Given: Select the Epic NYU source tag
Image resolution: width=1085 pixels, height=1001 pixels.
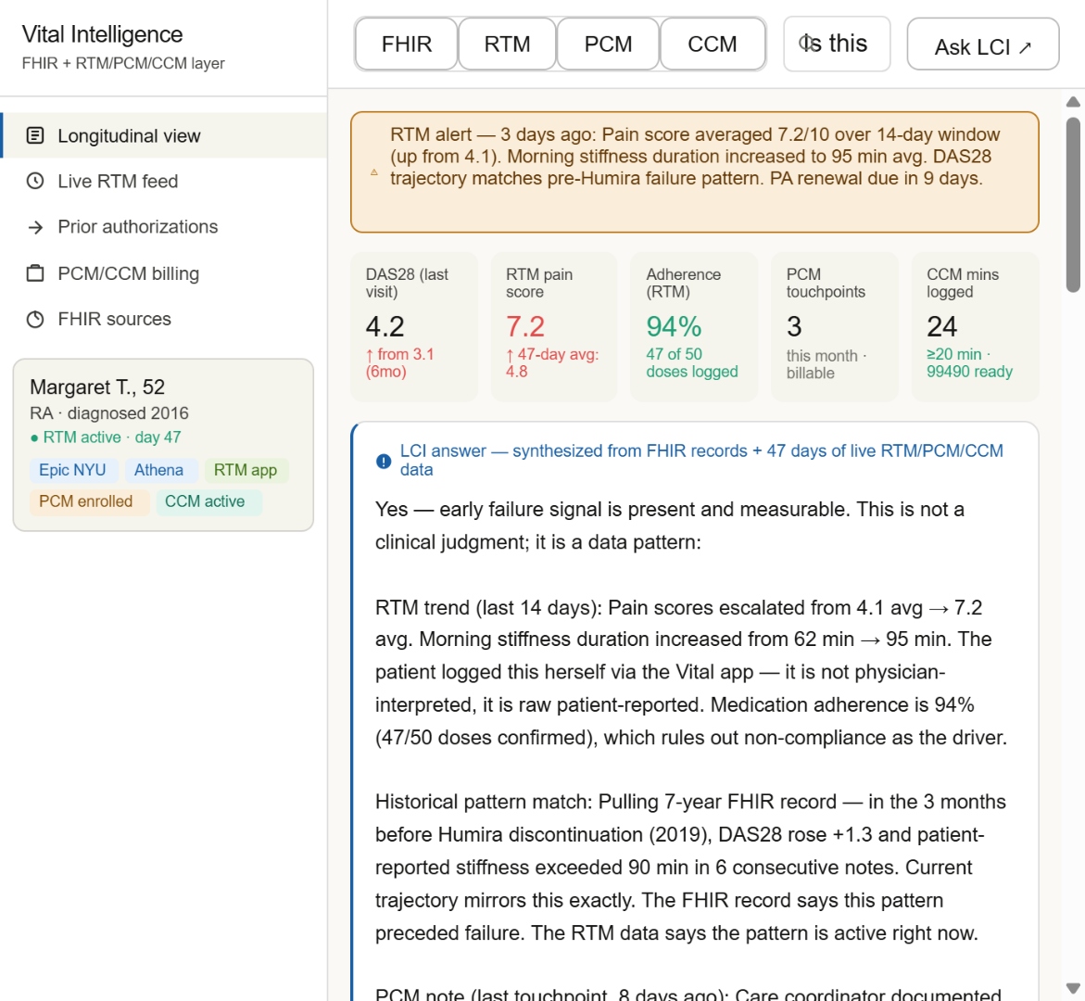Looking at the screenshot, I should [72, 470].
